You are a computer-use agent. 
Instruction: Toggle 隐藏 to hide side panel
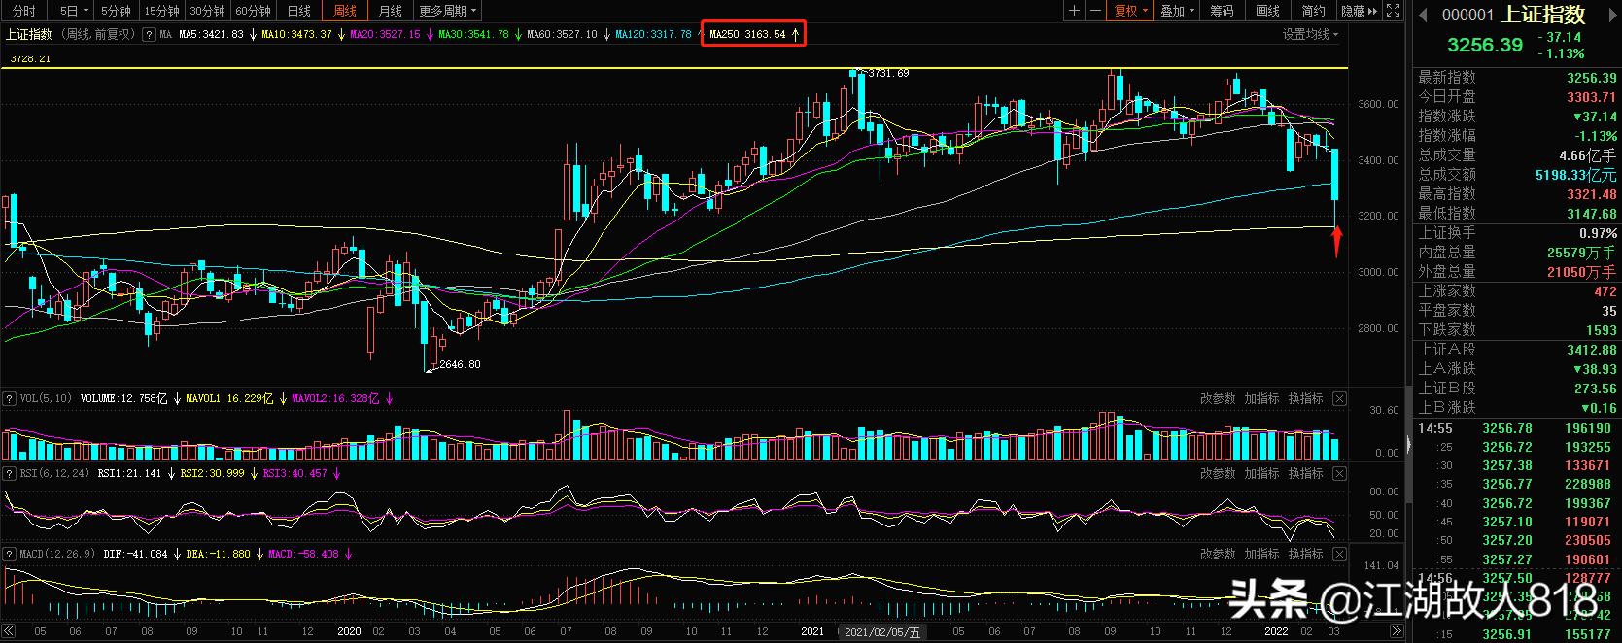click(1359, 11)
